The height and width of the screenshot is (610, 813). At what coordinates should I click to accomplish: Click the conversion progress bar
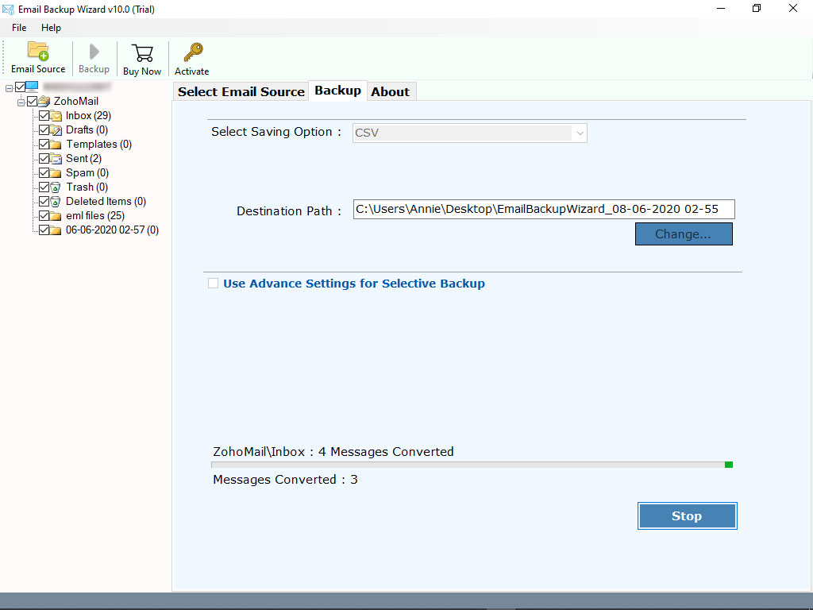[x=472, y=465]
